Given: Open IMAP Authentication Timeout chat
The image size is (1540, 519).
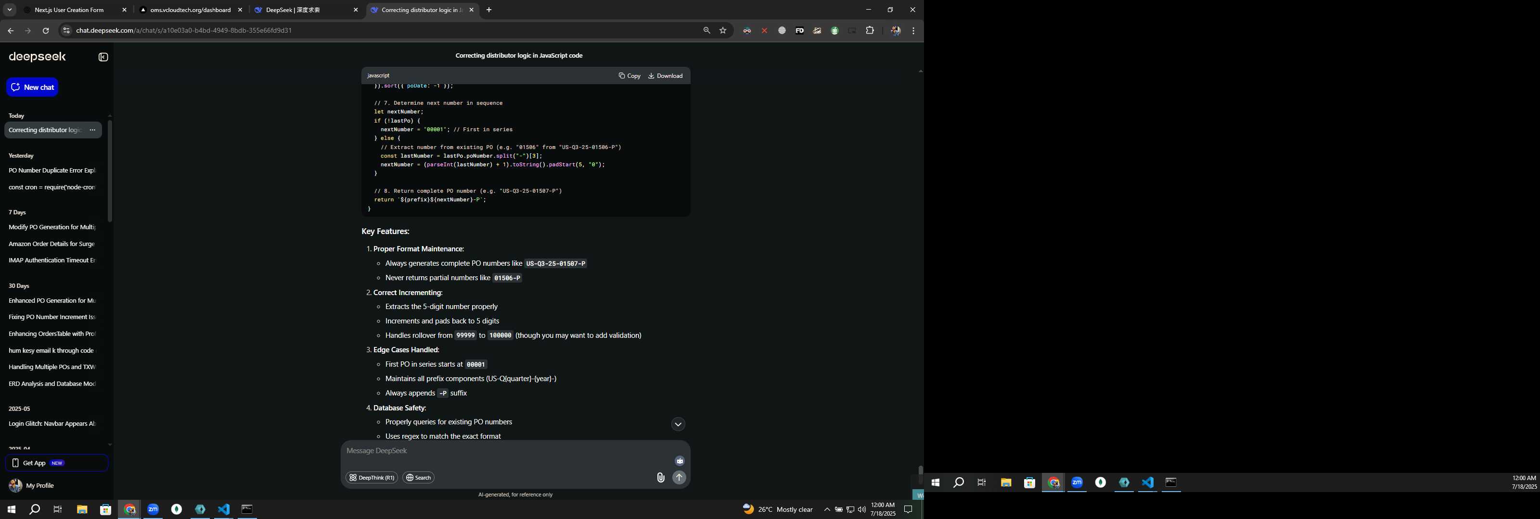Looking at the screenshot, I should pyautogui.click(x=52, y=260).
